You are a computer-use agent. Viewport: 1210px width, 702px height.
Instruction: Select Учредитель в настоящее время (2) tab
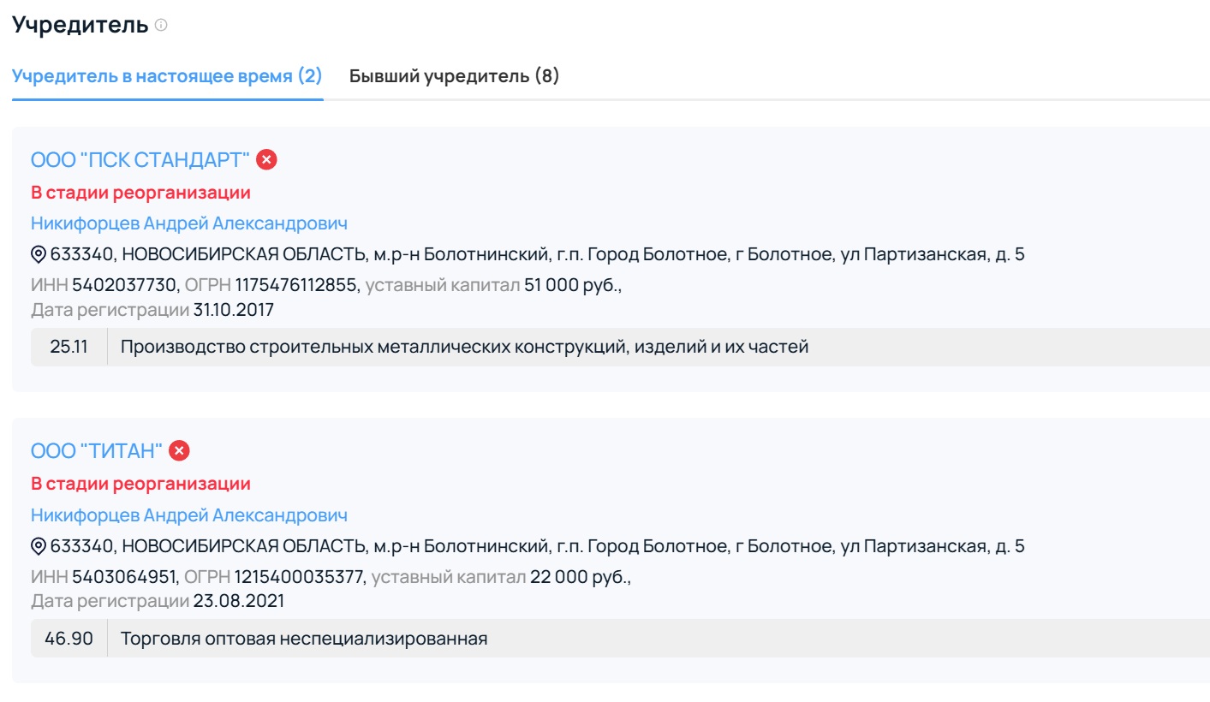pyautogui.click(x=167, y=76)
